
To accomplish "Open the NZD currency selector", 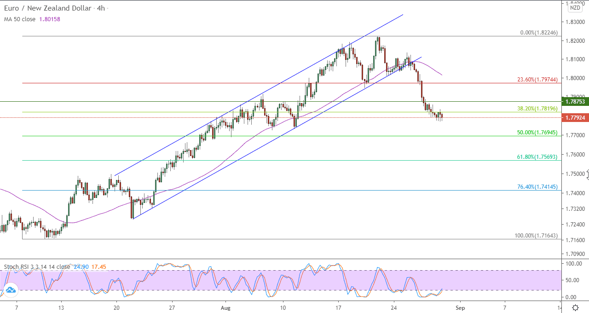I will [575, 7].
